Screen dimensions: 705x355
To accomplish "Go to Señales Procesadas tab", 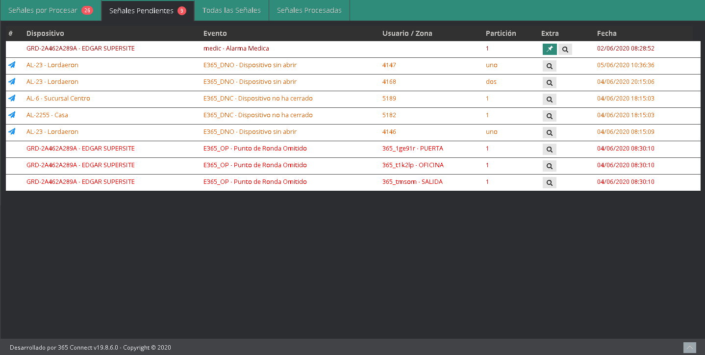I will pyautogui.click(x=309, y=10).
